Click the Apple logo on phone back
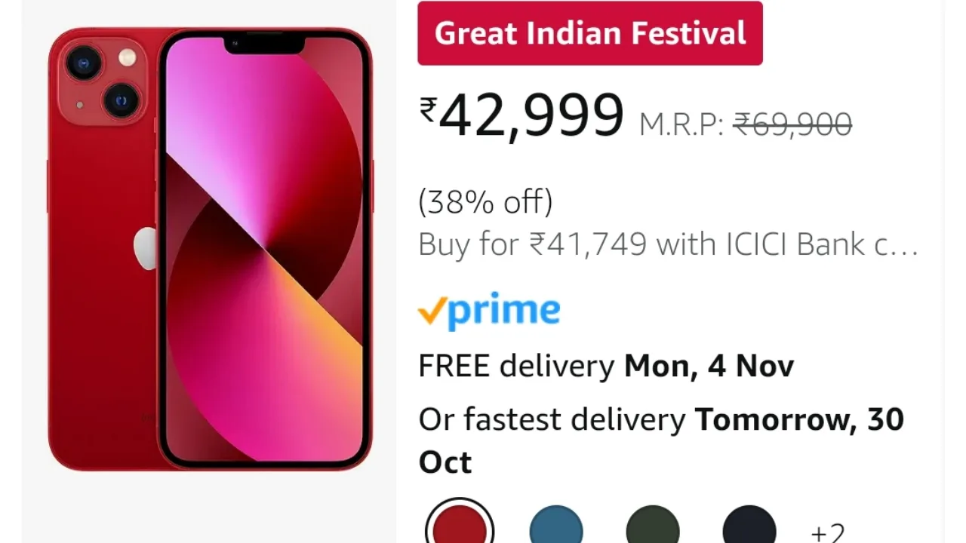Viewport: 966px width, 543px height. tap(145, 248)
